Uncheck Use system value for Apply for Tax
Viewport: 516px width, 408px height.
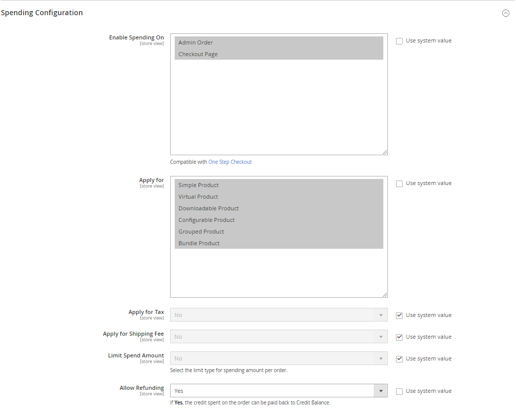point(400,315)
